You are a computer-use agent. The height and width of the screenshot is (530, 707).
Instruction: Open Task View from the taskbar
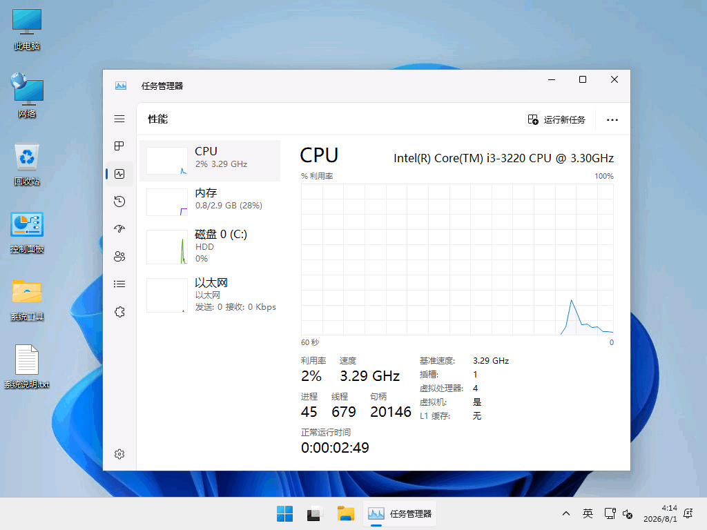(x=314, y=513)
